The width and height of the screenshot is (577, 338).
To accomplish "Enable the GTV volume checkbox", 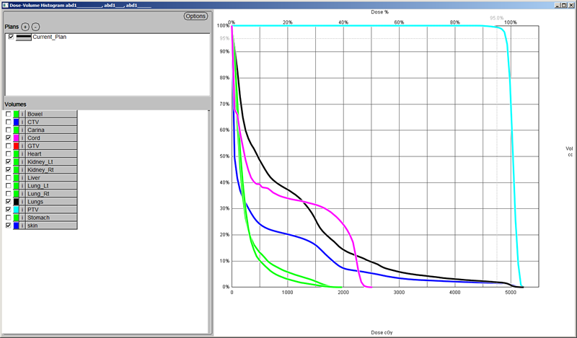I will click(9, 146).
